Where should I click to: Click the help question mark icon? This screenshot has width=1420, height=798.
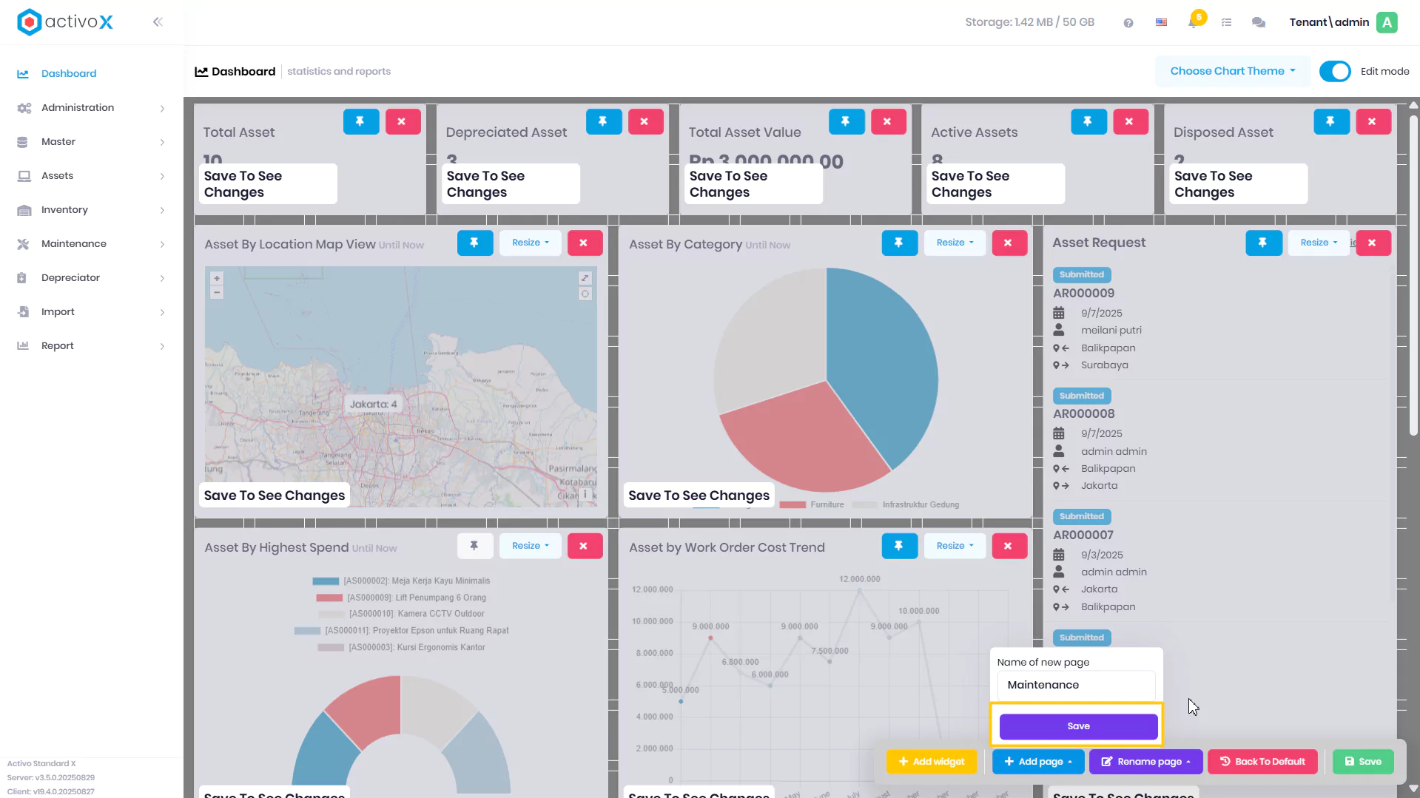click(x=1128, y=23)
